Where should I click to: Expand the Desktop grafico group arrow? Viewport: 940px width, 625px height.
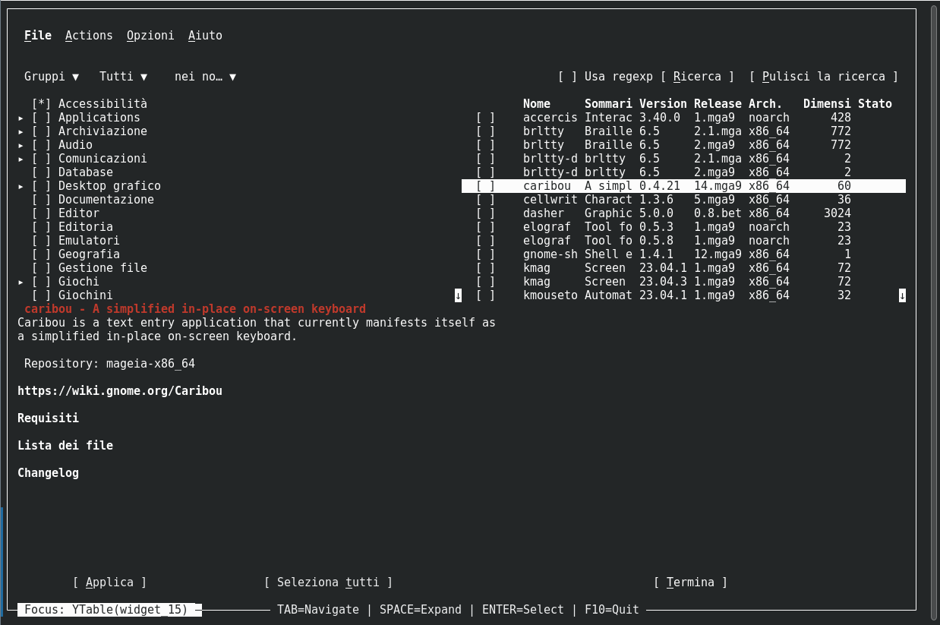tap(21, 186)
